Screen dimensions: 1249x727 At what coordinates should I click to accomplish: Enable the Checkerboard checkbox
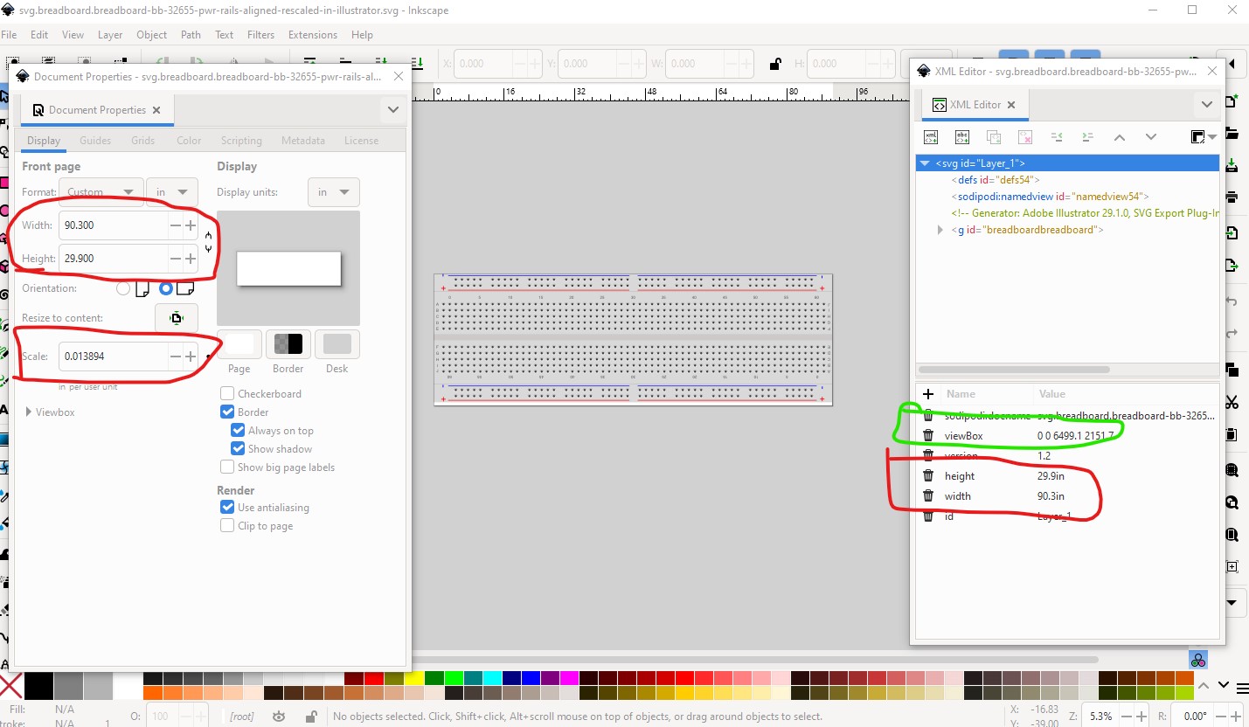click(227, 394)
